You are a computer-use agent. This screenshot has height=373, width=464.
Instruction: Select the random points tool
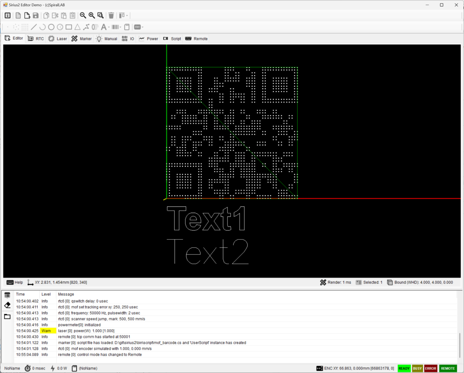(x=16, y=27)
